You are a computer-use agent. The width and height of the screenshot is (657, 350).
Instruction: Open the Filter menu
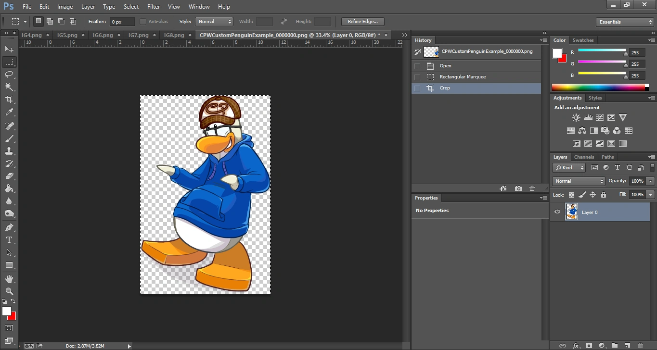tap(154, 7)
